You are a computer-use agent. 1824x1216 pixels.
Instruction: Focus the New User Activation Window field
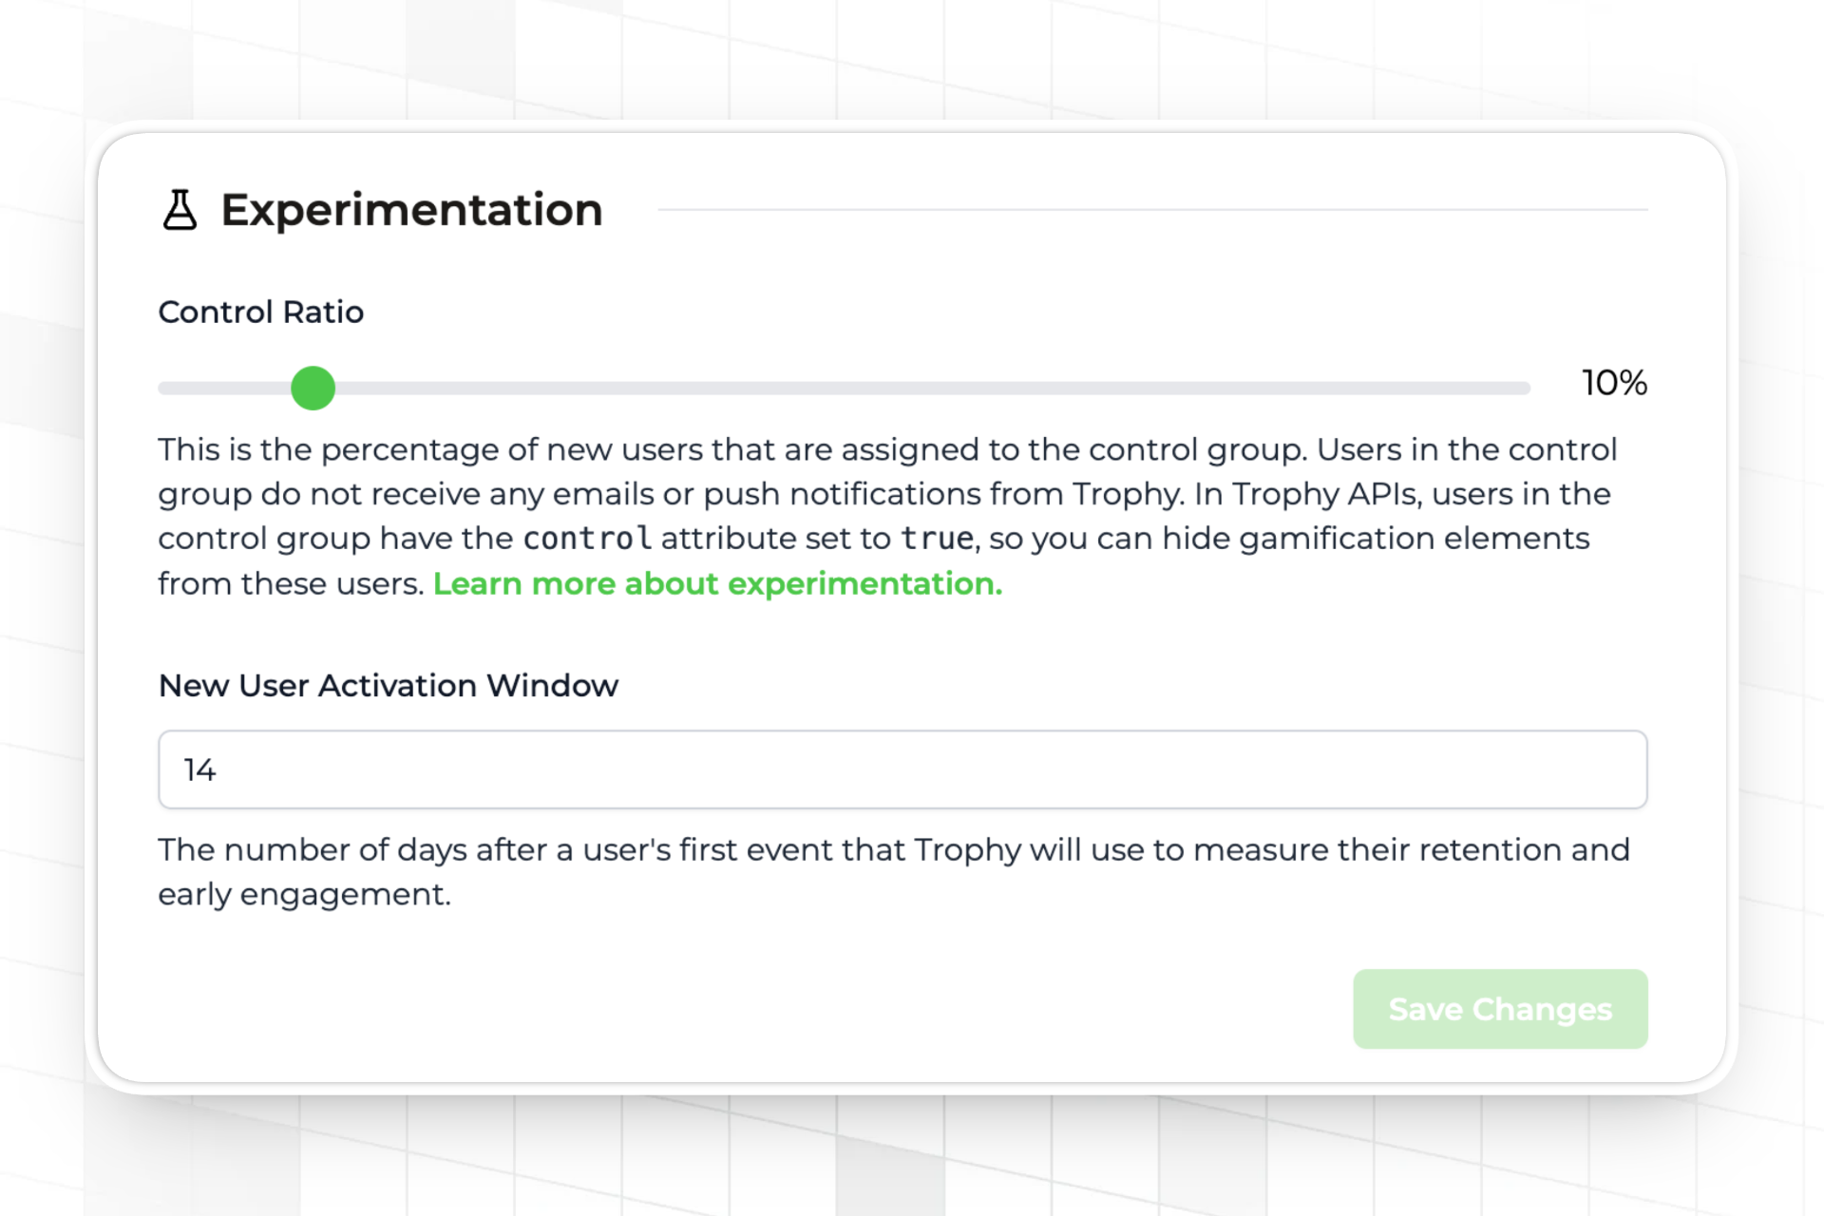tap(902, 769)
